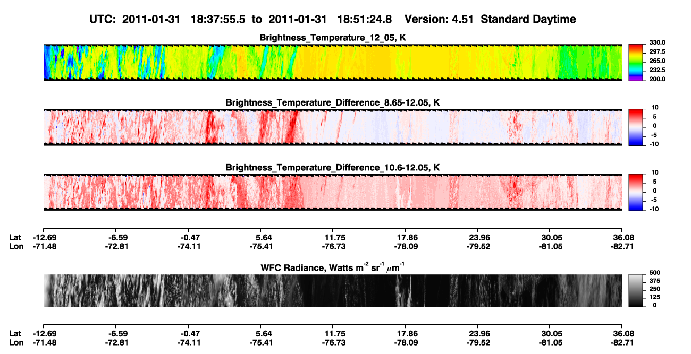Click the 'Lon' axis label above the WFC Radiance title
The height and width of the screenshot is (354, 691).
point(16,246)
